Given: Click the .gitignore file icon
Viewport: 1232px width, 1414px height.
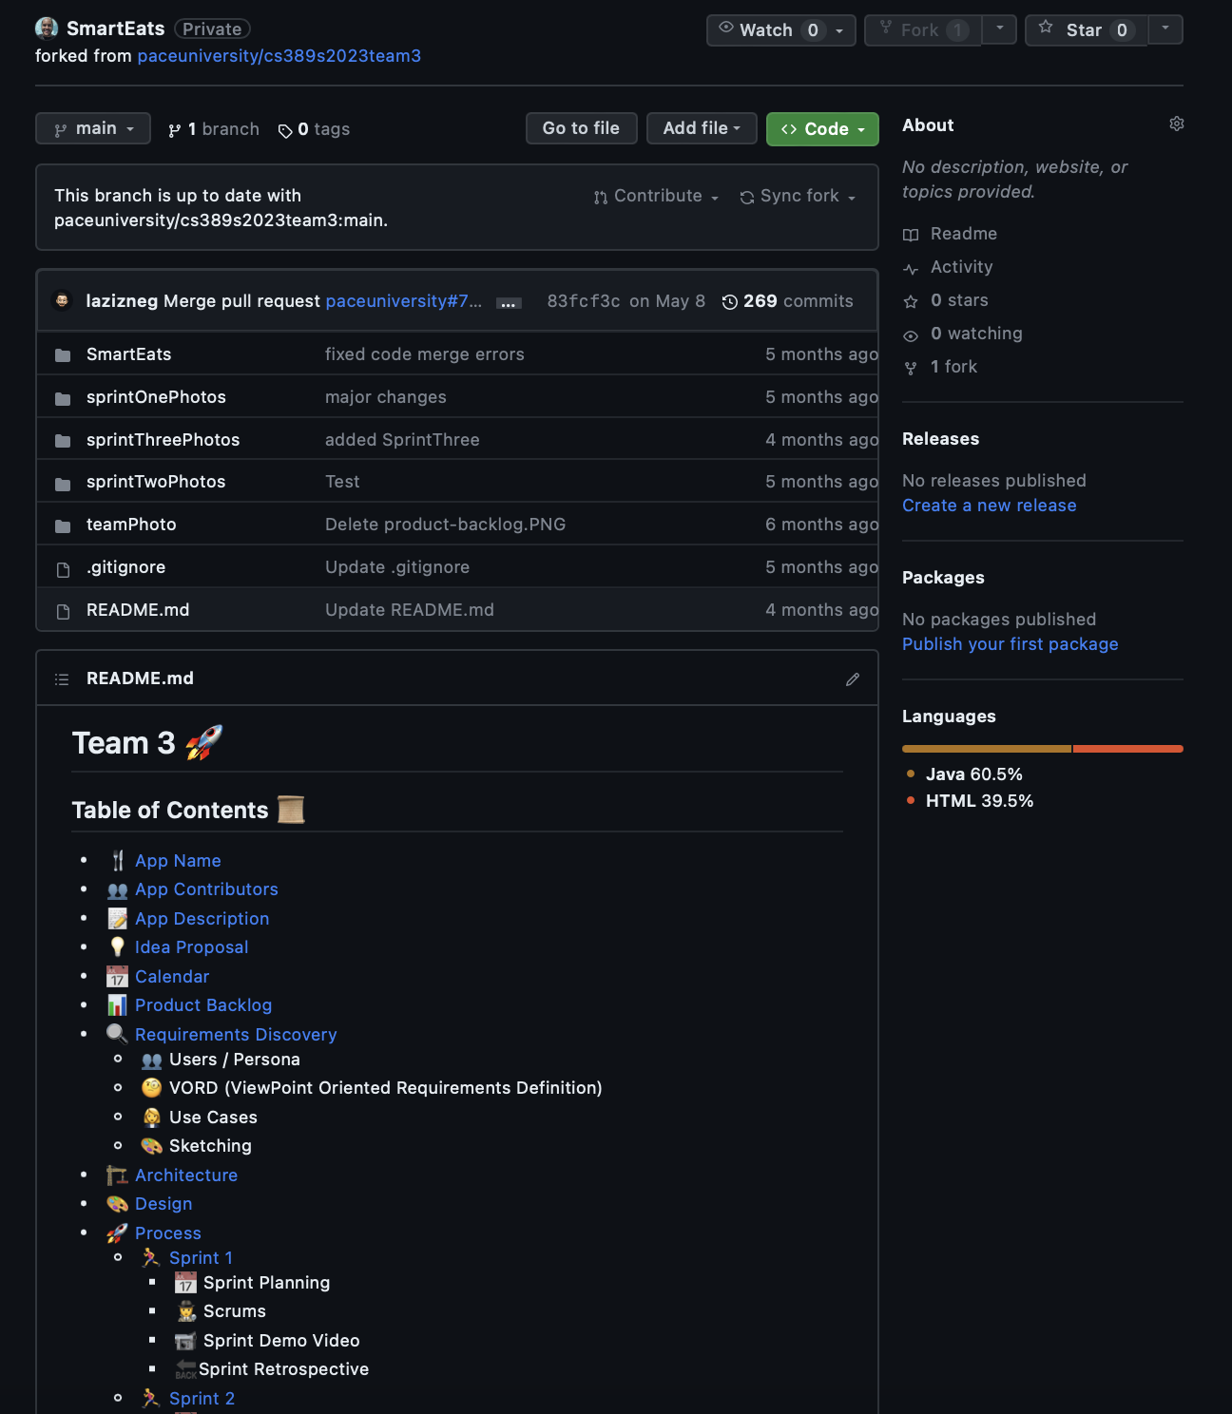Looking at the screenshot, I should [x=63, y=568].
